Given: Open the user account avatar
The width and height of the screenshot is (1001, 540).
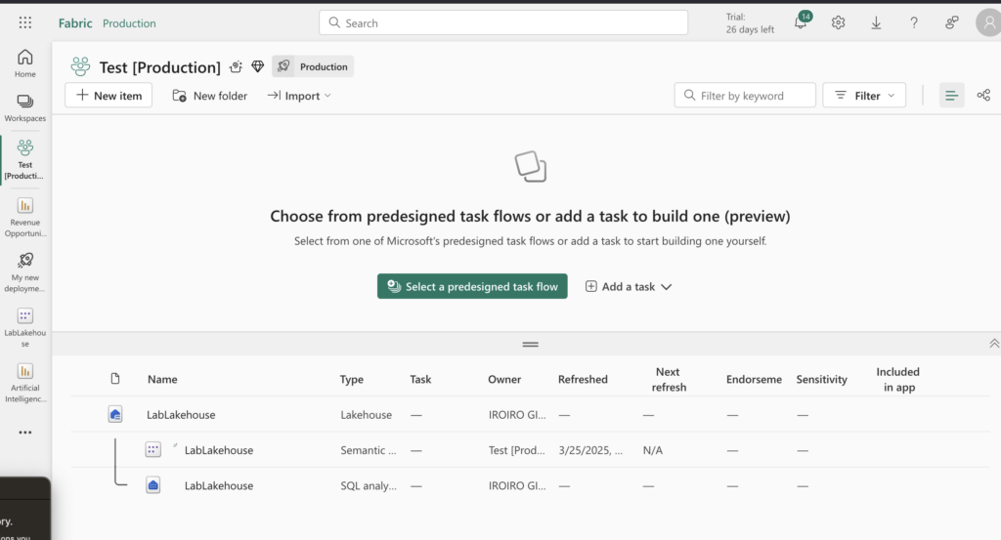Looking at the screenshot, I should (988, 23).
